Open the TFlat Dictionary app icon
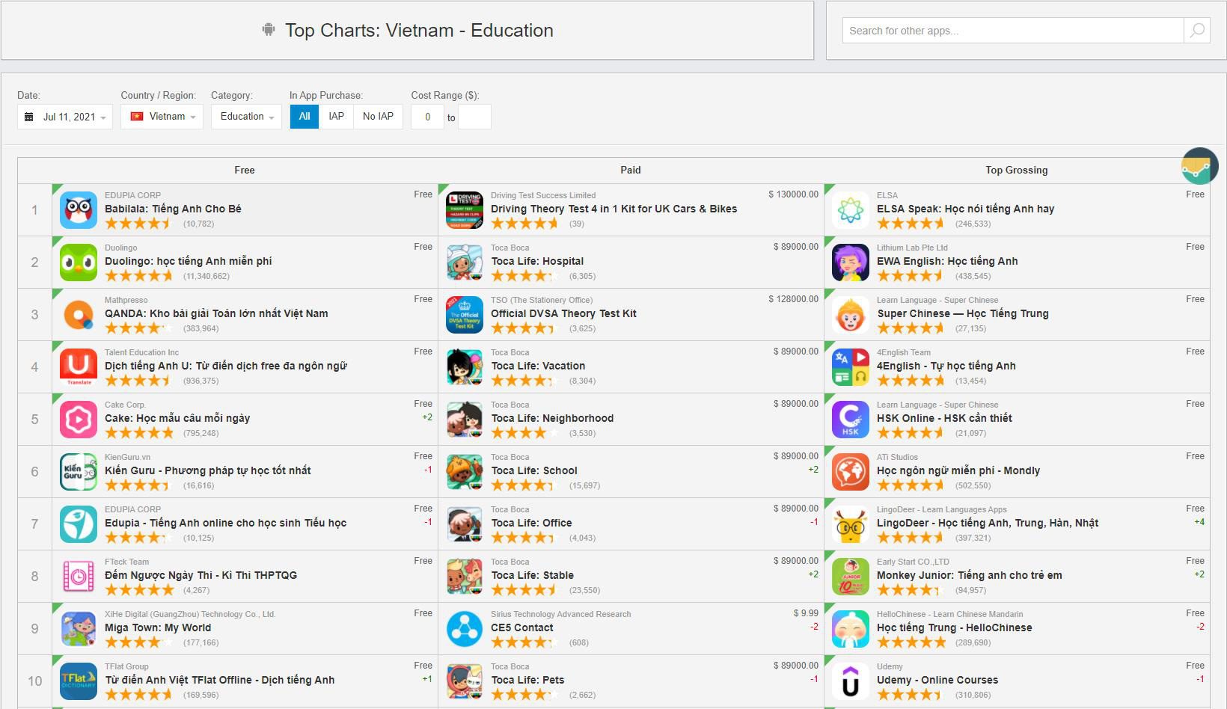 pos(79,681)
